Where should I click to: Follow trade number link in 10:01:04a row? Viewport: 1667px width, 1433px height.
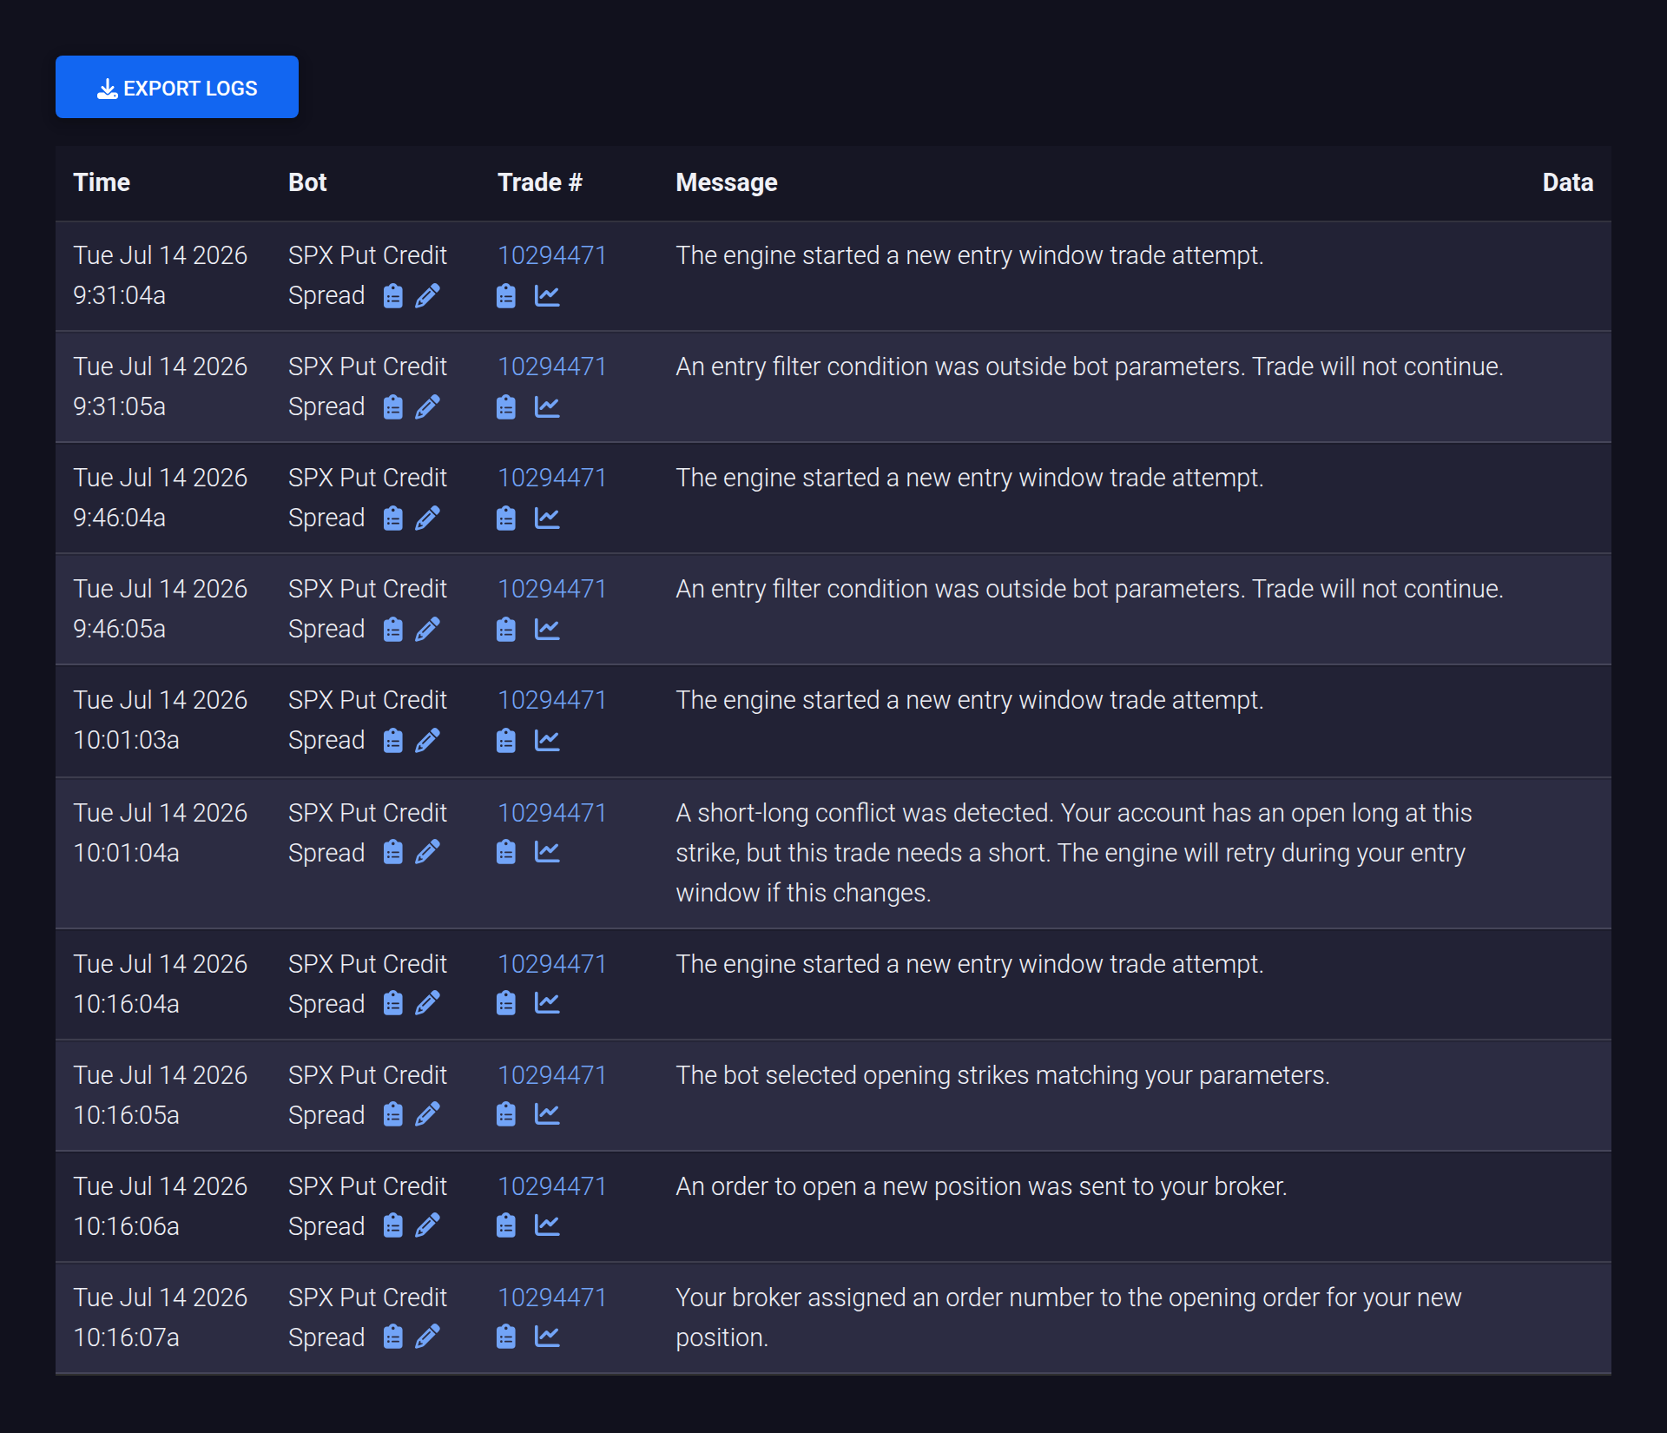coord(551,813)
